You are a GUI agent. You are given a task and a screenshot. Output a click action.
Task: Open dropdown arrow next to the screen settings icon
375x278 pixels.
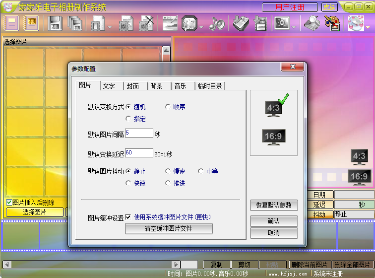(x=294, y=26)
